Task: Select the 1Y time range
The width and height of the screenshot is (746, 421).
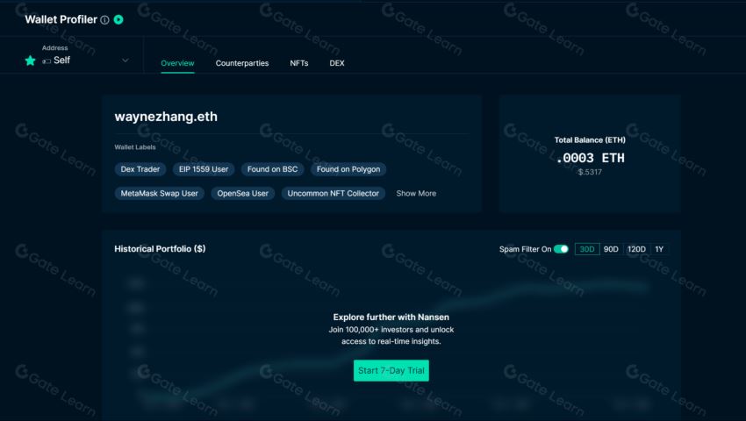Action: click(x=659, y=249)
